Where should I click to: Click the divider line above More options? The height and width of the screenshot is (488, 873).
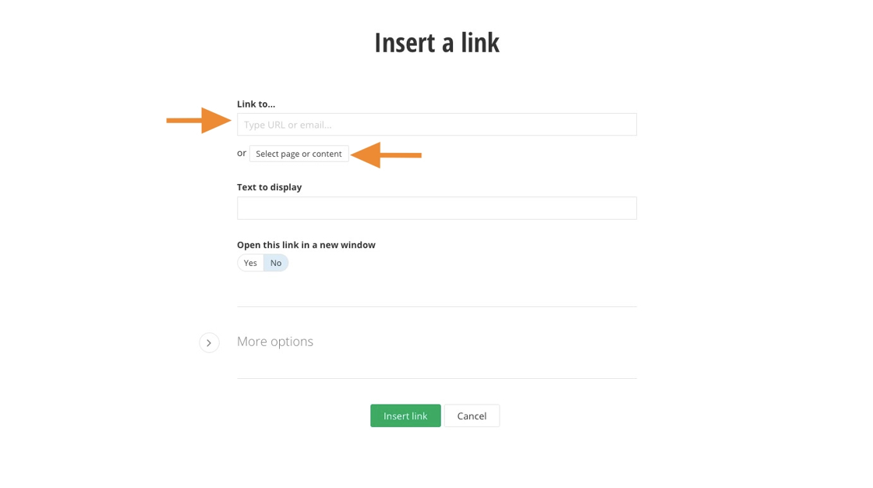click(436, 307)
